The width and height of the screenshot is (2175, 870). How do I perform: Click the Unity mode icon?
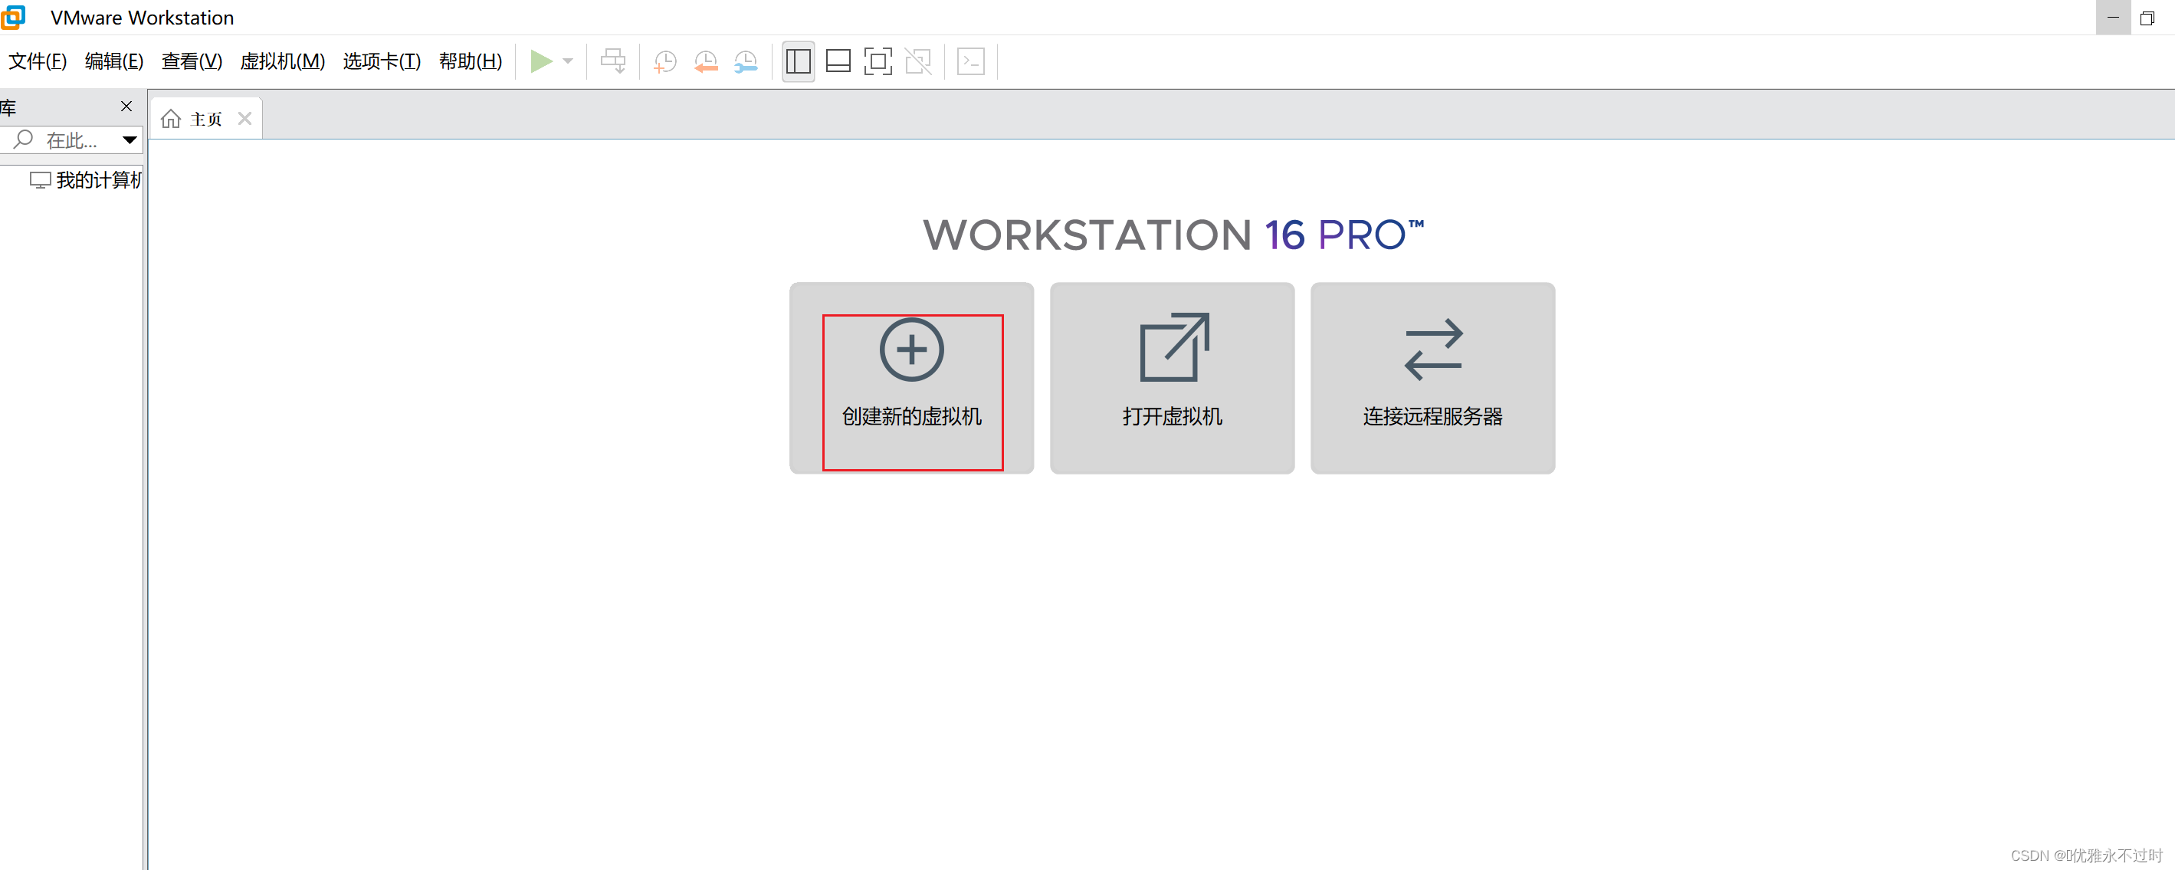click(918, 61)
